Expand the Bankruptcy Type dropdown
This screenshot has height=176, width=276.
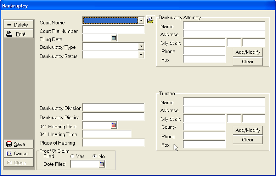(141, 47)
